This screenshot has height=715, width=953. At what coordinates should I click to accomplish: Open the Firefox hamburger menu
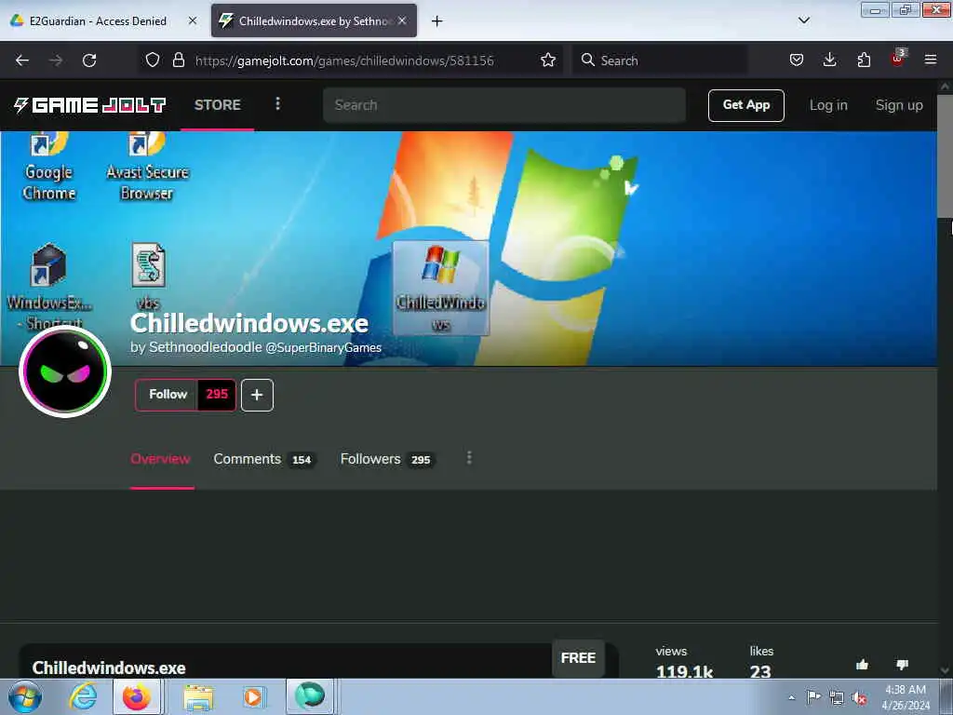click(930, 60)
